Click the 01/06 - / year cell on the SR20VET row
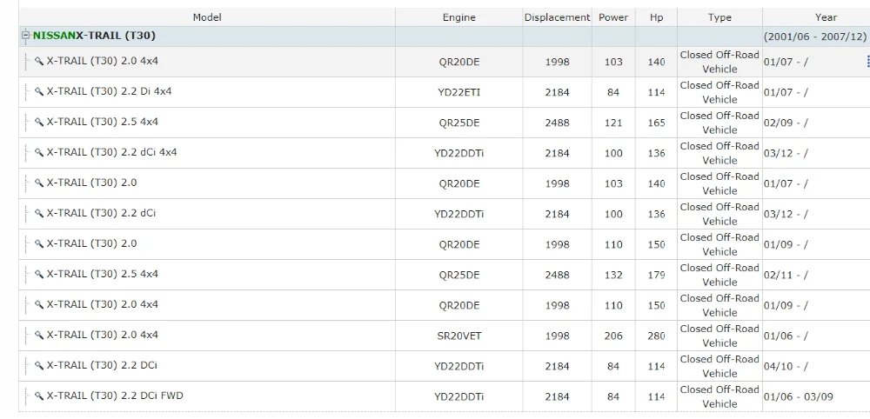 816,336
